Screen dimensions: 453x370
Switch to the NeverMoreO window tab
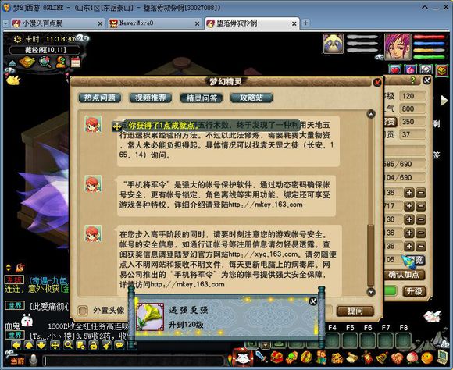pos(155,23)
